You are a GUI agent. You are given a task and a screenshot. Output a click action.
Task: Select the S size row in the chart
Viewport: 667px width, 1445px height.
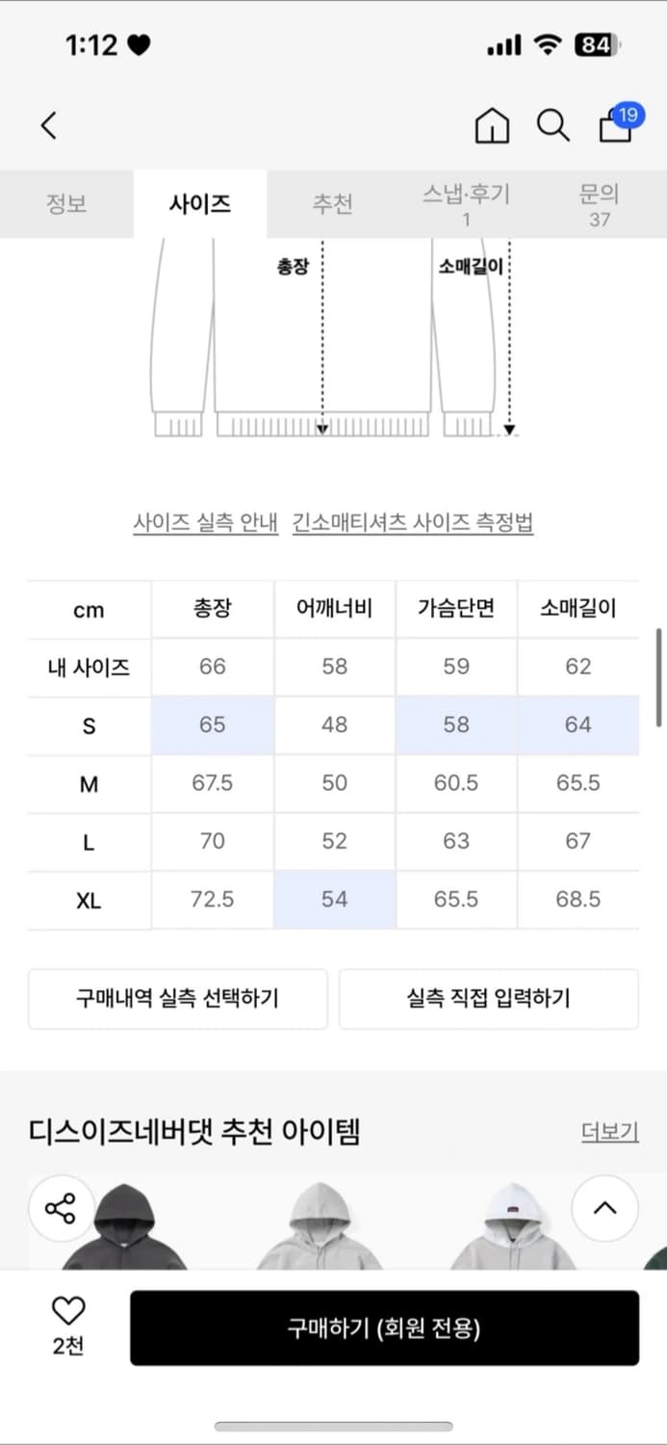[89, 724]
